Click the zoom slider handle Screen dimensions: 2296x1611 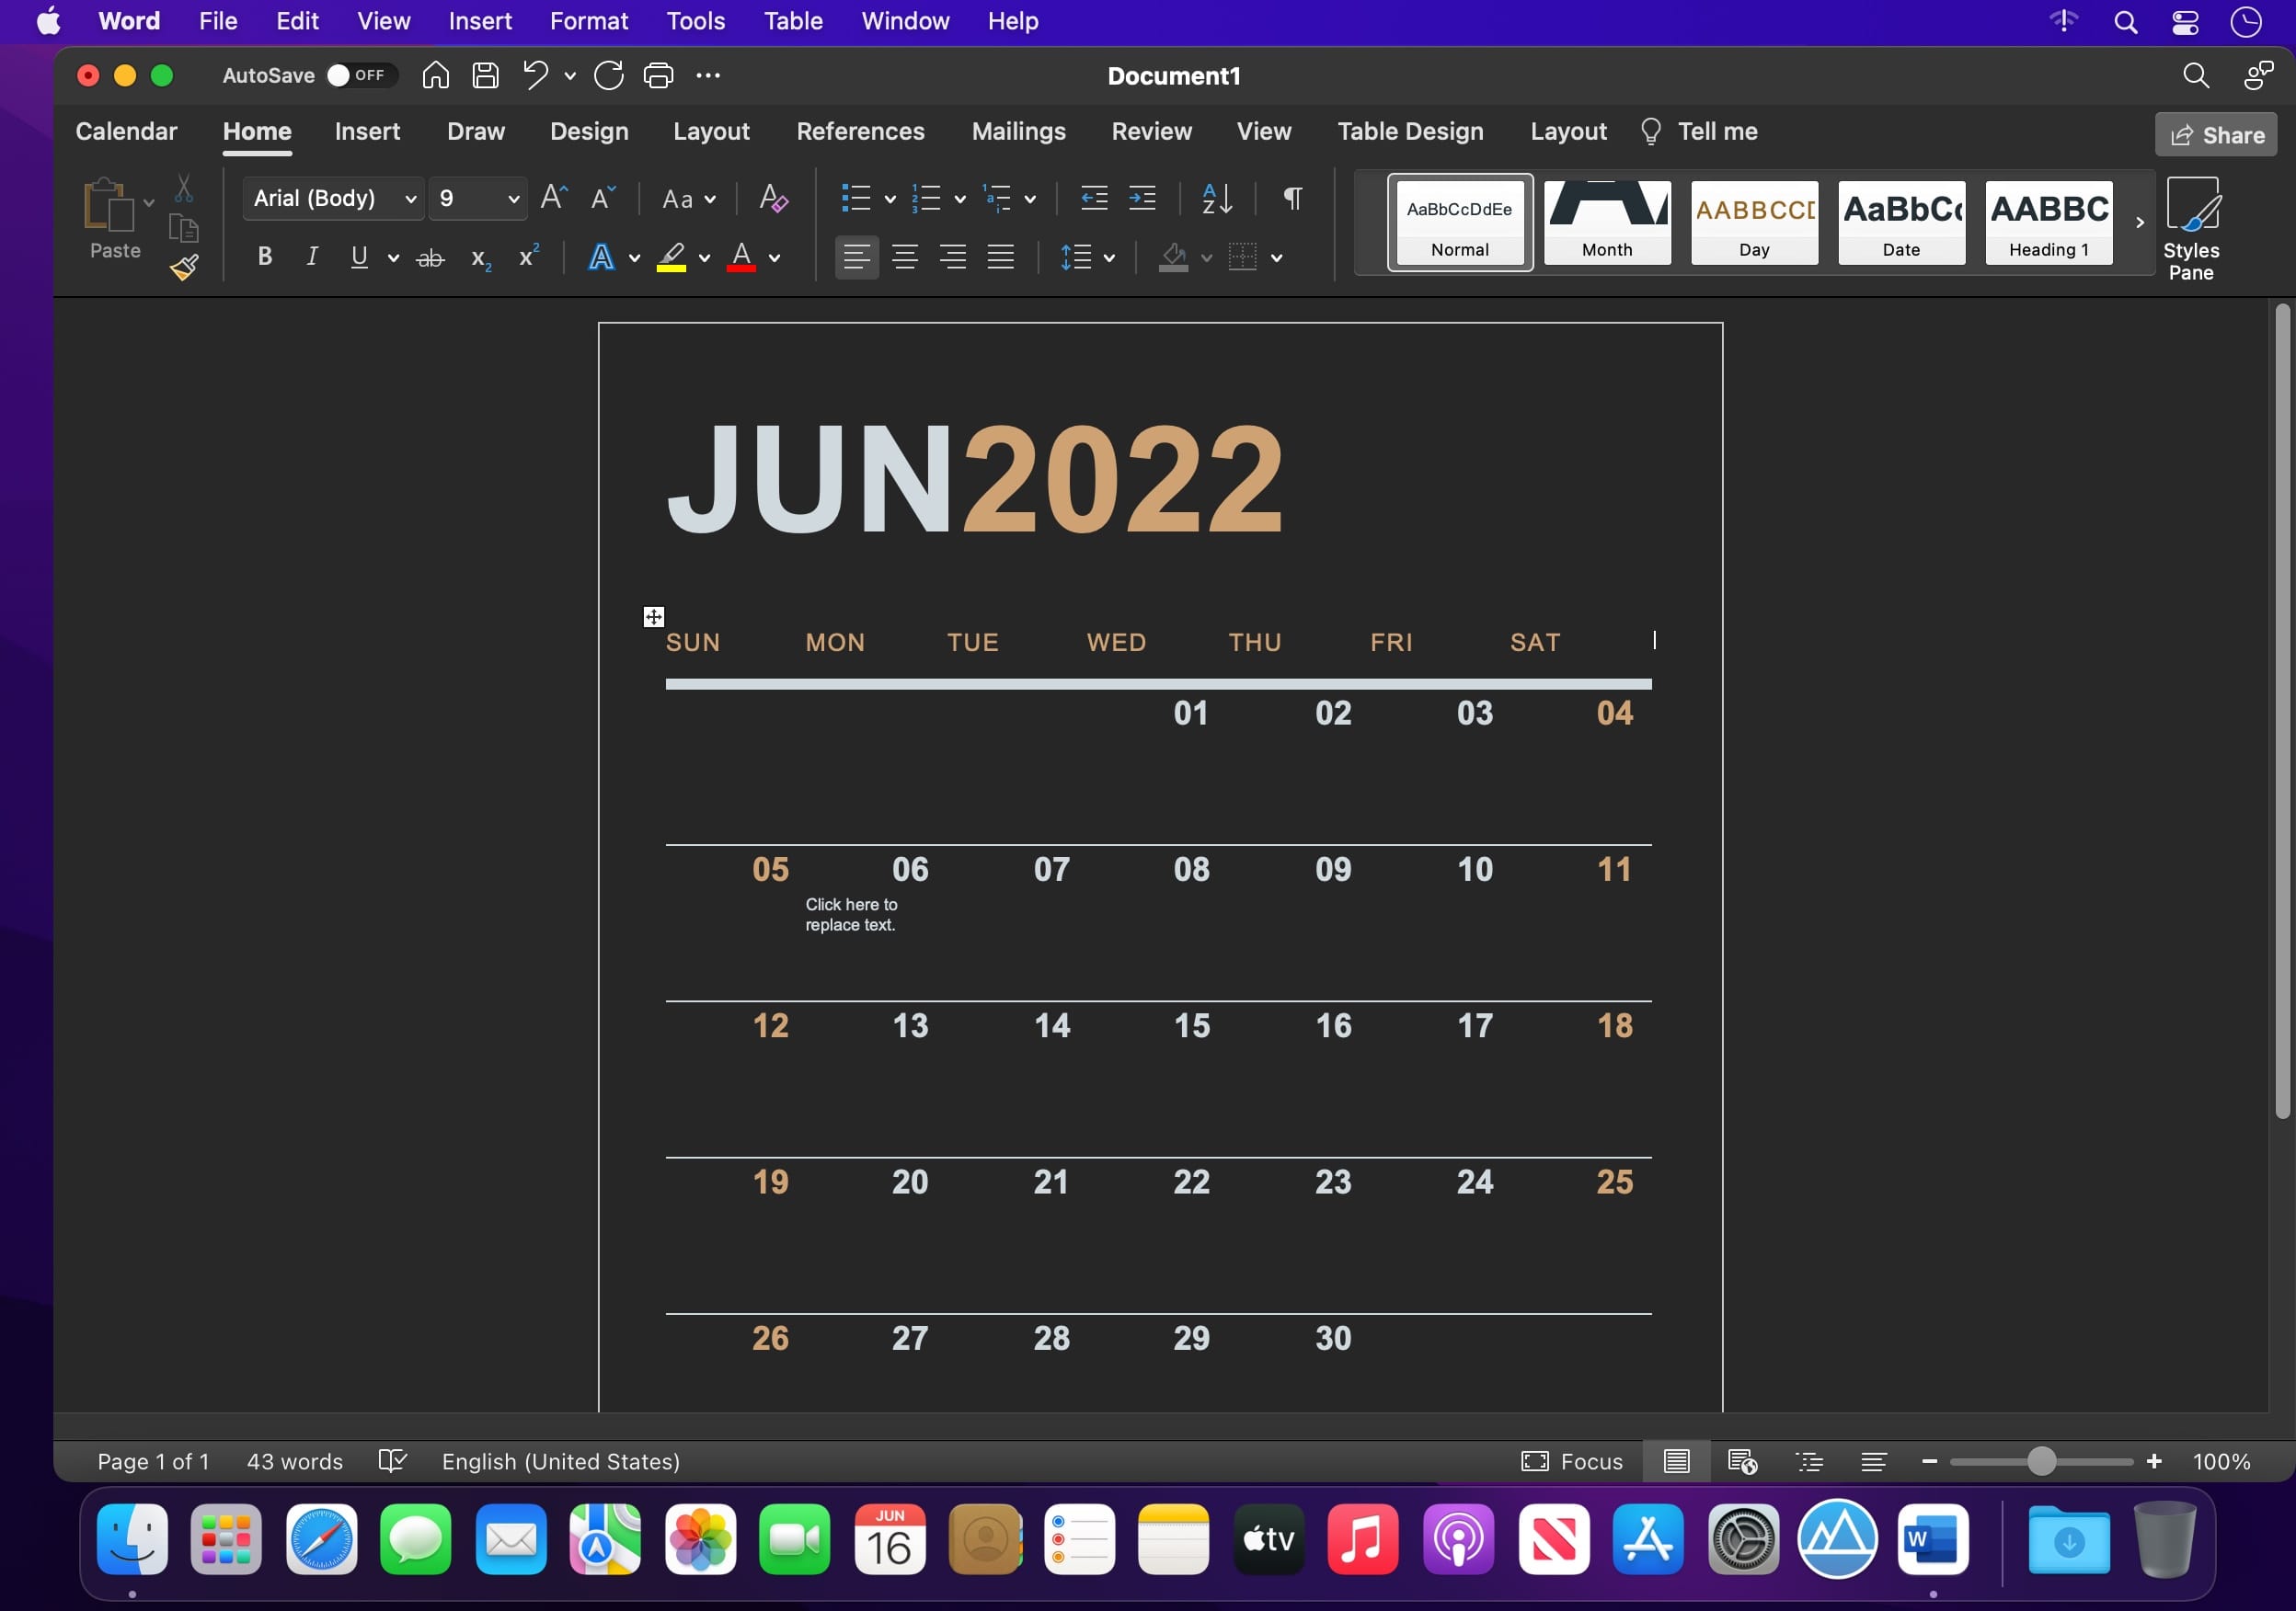[2041, 1461]
